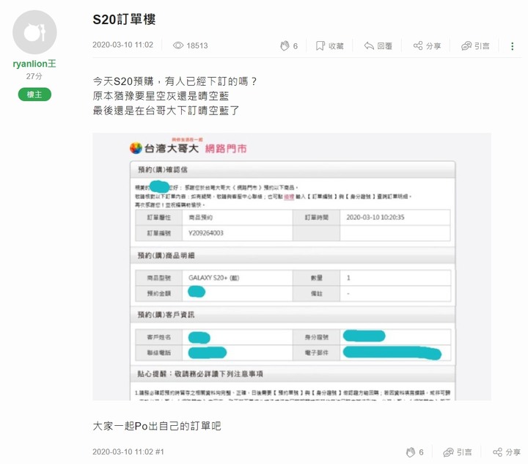Click the text 大家一起Po出自己的訂單吧
The height and width of the screenshot is (464, 528).
point(157,426)
